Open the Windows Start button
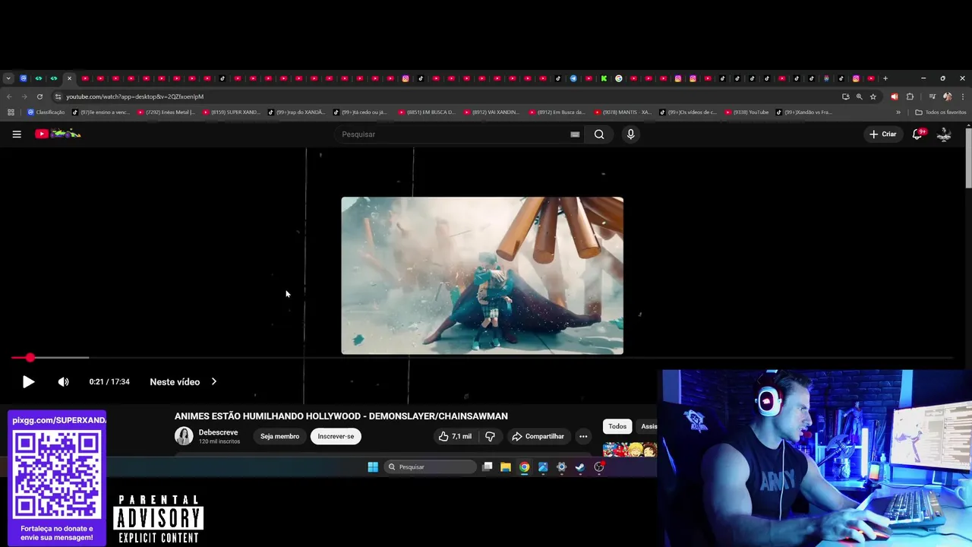972x547 pixels. 373,467
